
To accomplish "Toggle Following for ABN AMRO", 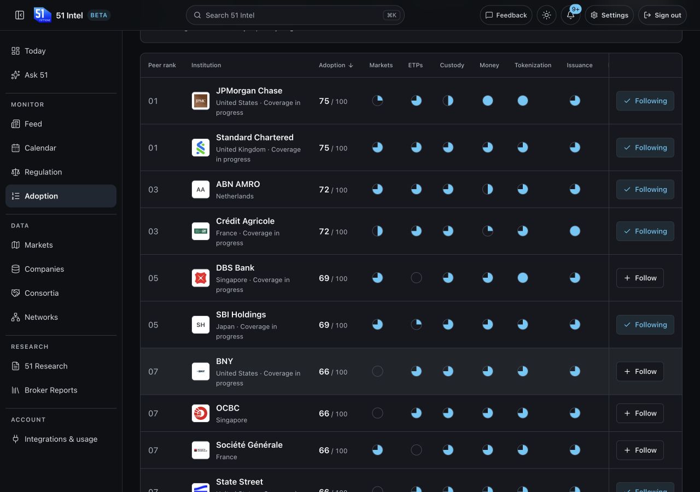I will (x=645, y=189).
